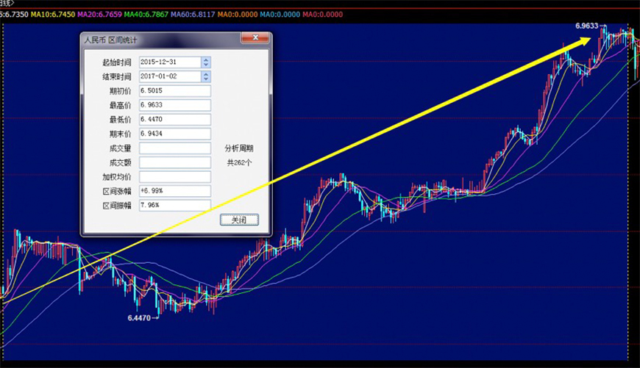This screenshot has height=368, width=640.
Task: Open the 起始时间 date stepper
Action: tap(206, 62)
